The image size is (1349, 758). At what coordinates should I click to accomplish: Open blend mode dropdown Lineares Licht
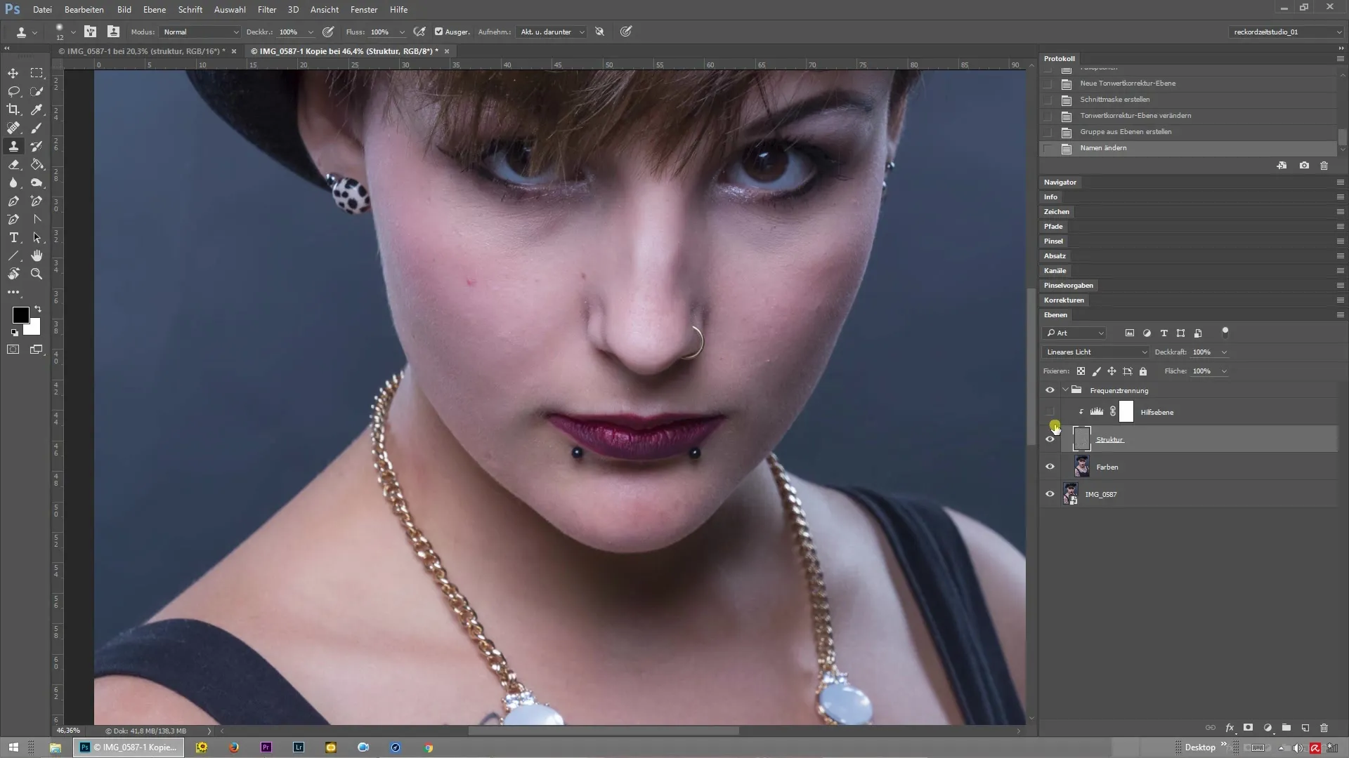[1095, 352]
